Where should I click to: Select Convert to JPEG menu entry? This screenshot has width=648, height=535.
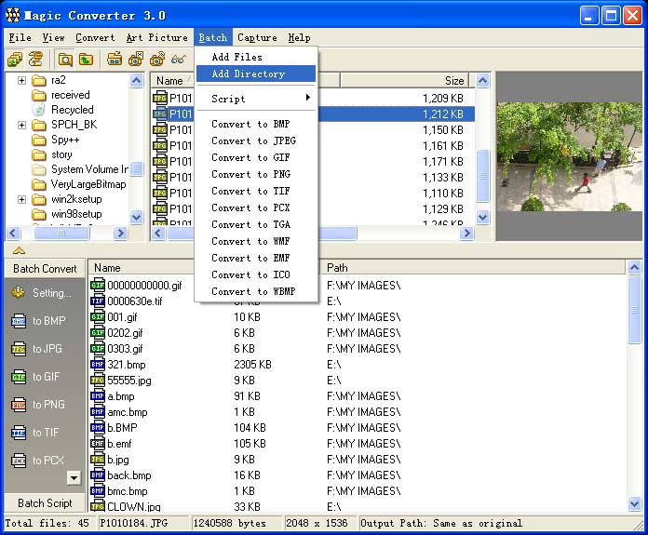(x=256, y=140)
